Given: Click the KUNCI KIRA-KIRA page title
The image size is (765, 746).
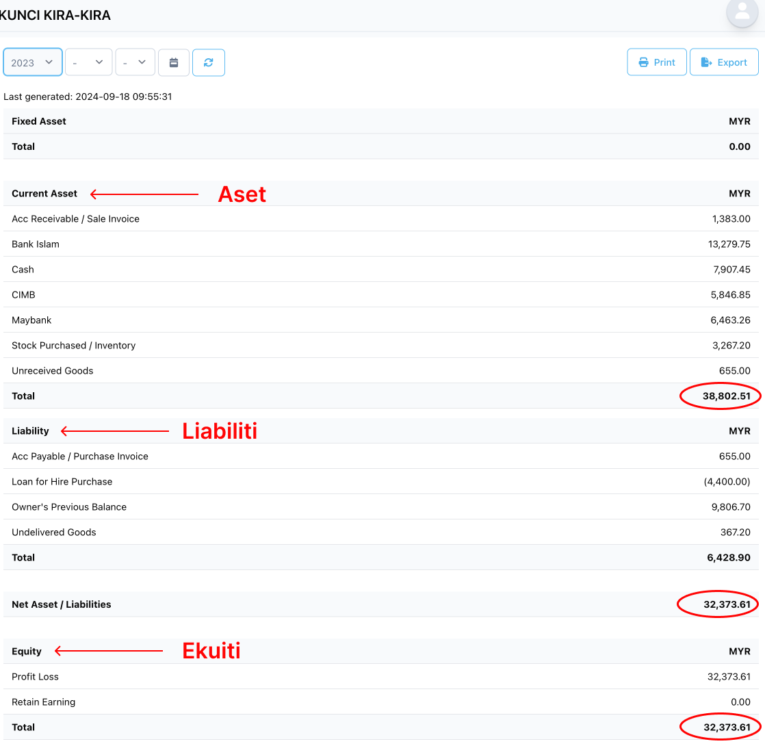Looking at the screenshot, I should tap(55, 16).
